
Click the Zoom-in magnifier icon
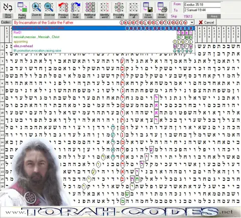37,7
